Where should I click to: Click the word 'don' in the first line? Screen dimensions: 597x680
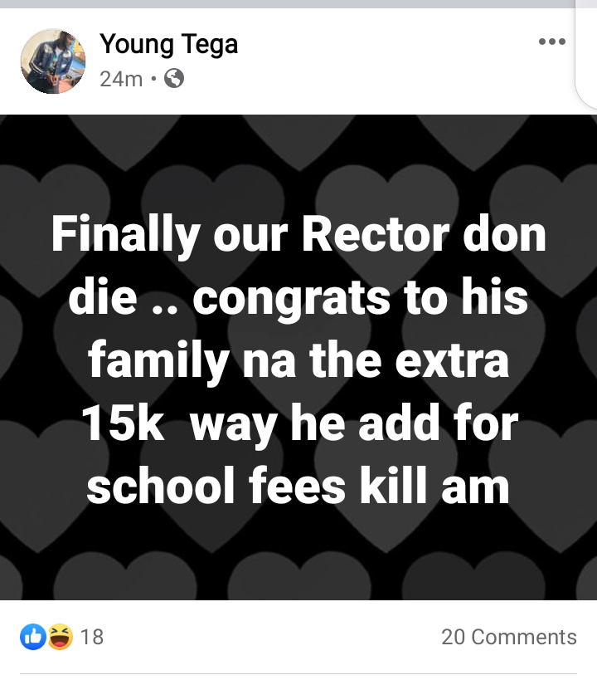click(504, 235)
